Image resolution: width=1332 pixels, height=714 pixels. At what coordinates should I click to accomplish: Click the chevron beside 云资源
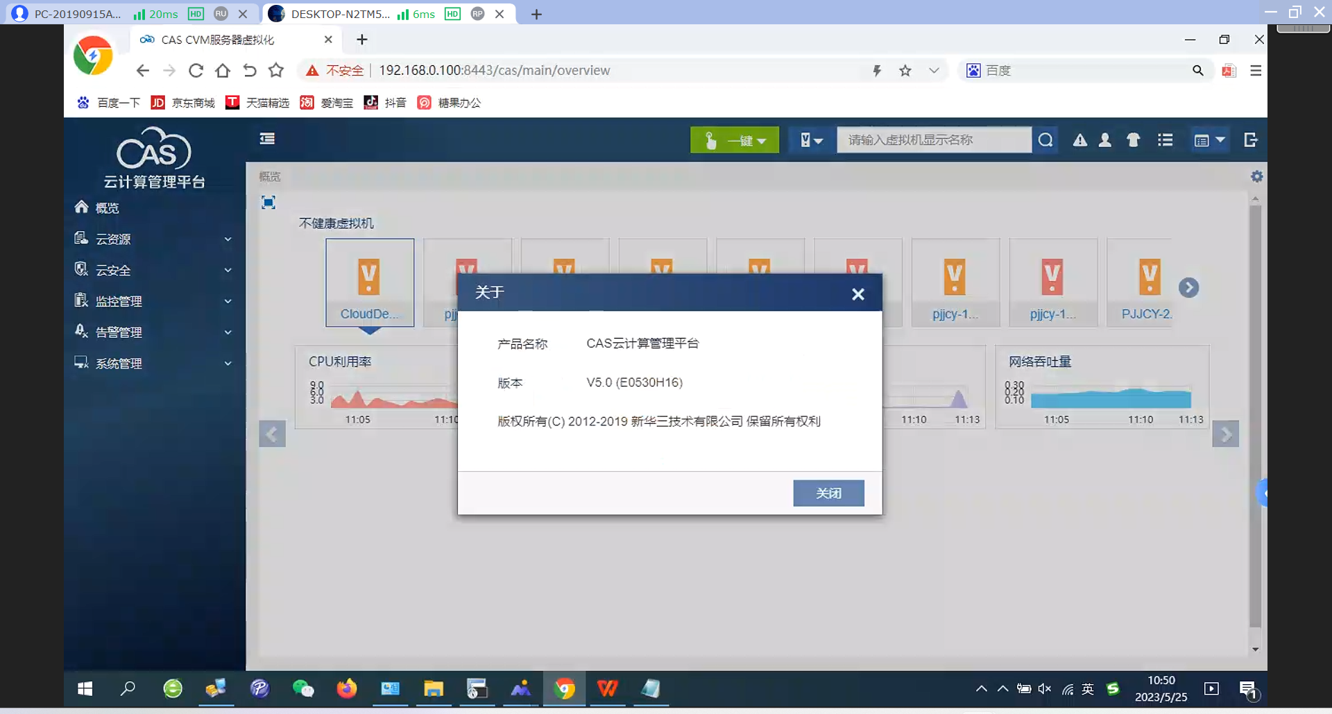(228, 239)
